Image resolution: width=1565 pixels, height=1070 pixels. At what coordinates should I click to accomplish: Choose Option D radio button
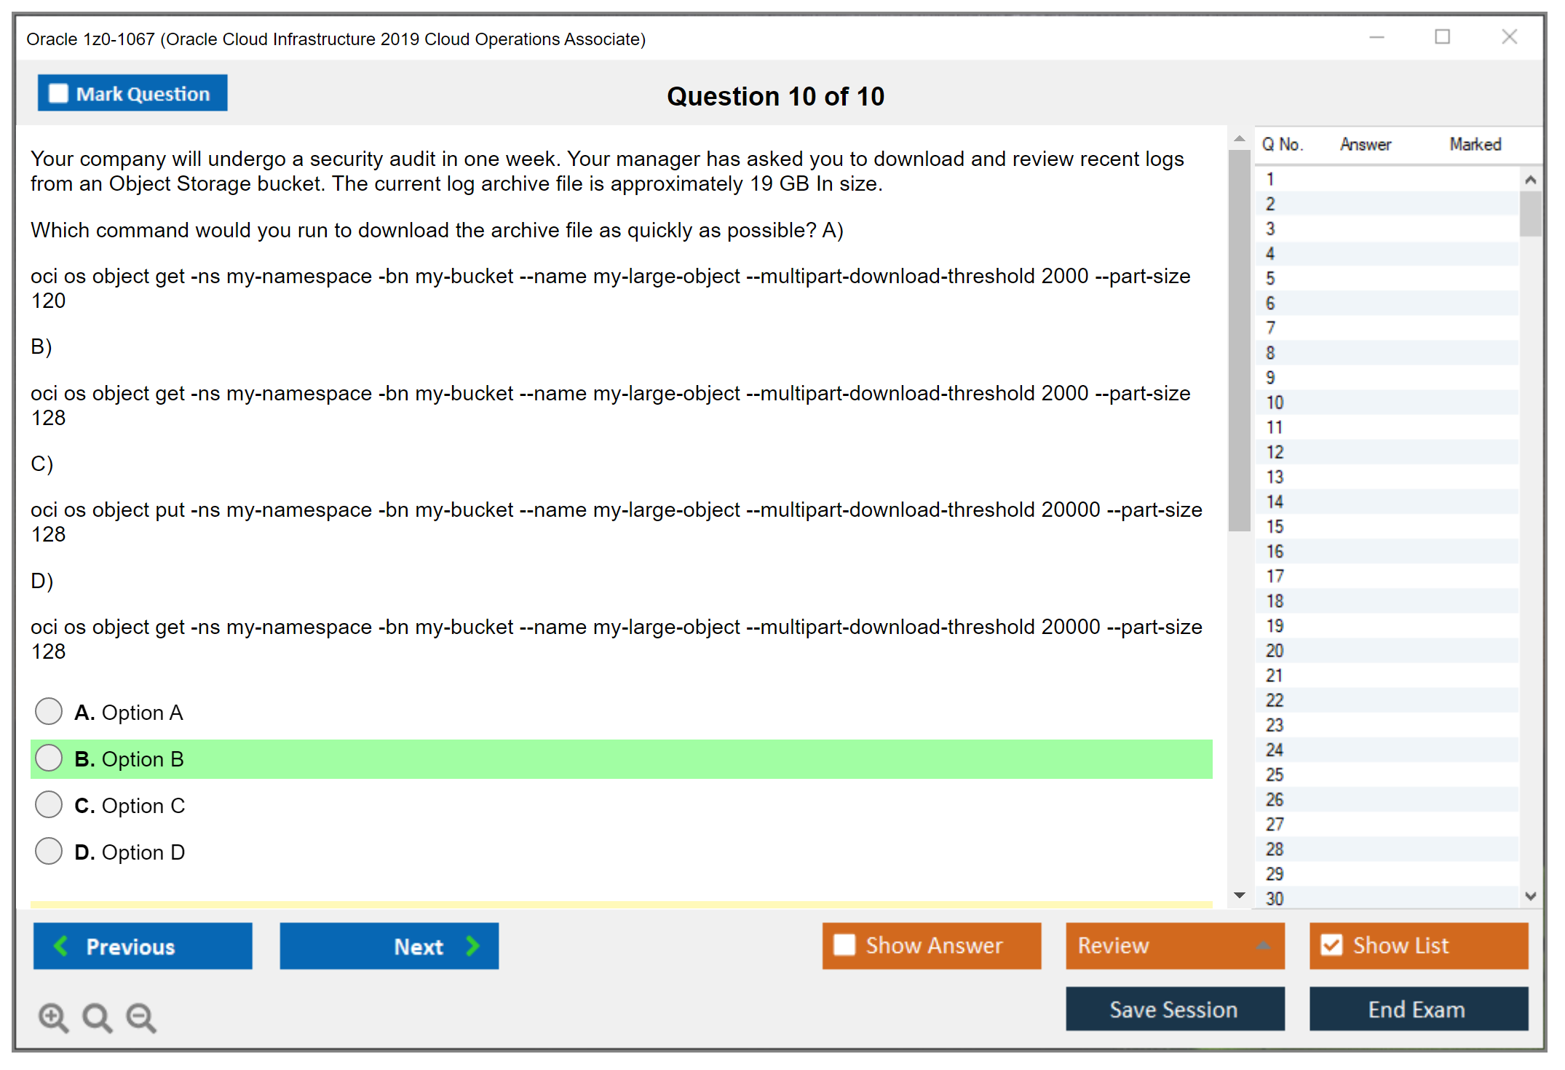click(x=49, y=851)
